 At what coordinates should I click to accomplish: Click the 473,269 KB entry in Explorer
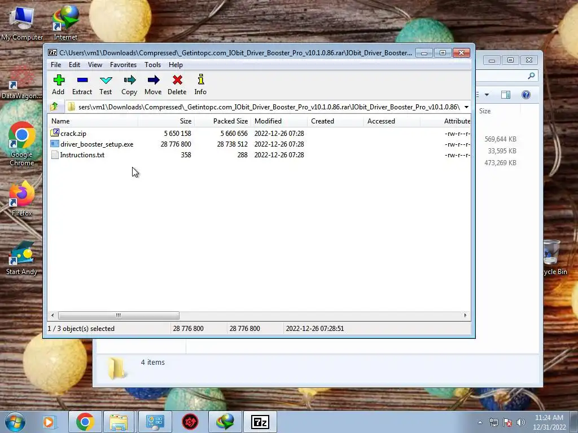click(x=500, y=163)
